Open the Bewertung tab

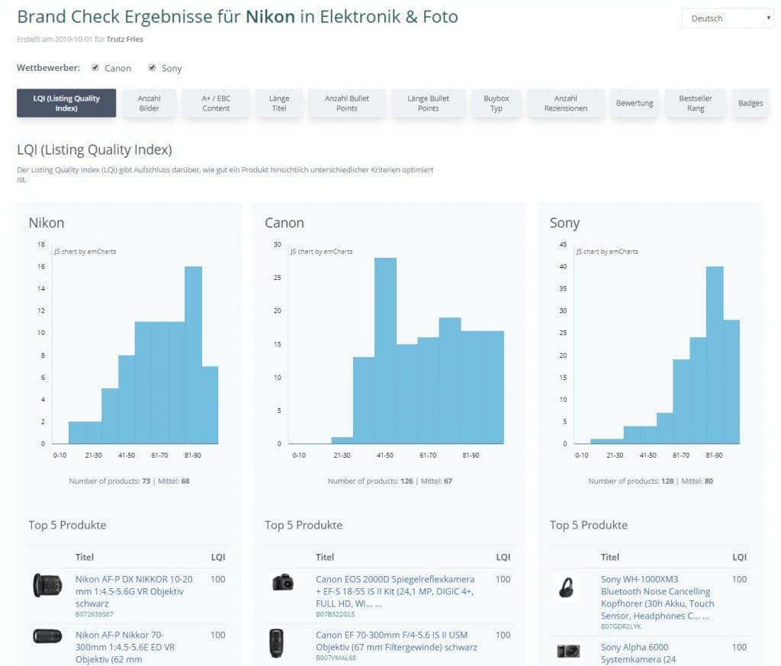tap(635, 103)
